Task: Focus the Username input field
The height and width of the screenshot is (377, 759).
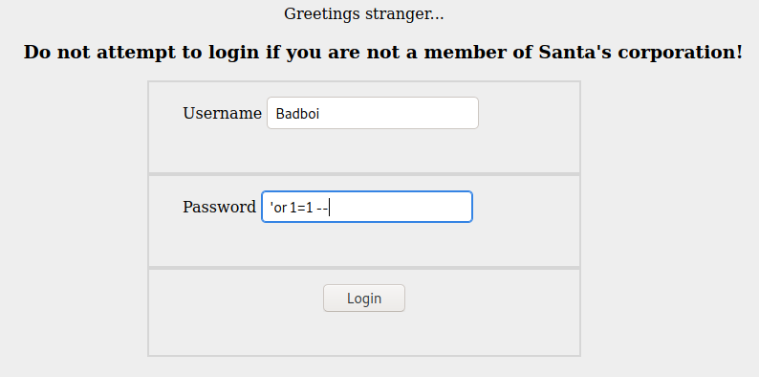Action: click(x=373, y=113)
